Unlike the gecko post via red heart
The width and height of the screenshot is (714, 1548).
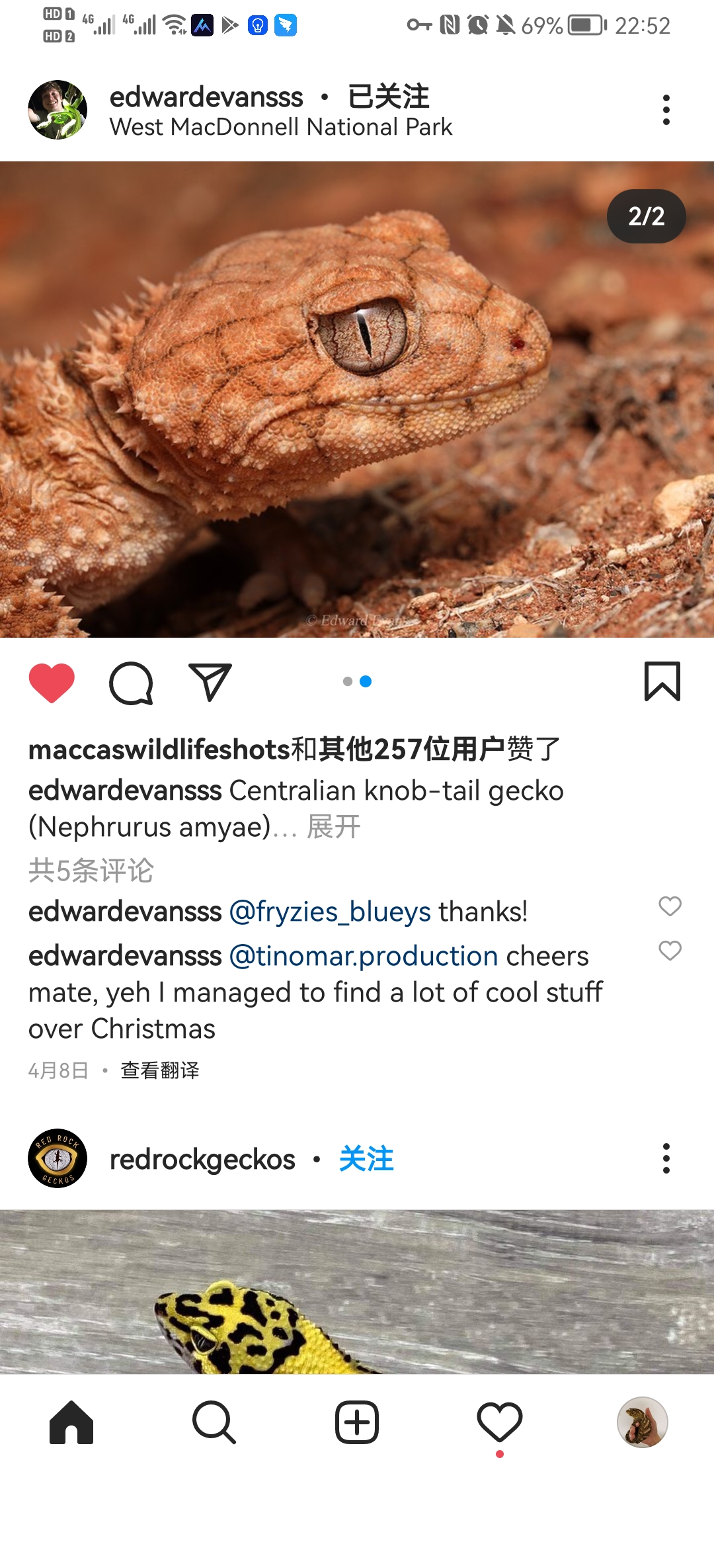coord(52,682)
